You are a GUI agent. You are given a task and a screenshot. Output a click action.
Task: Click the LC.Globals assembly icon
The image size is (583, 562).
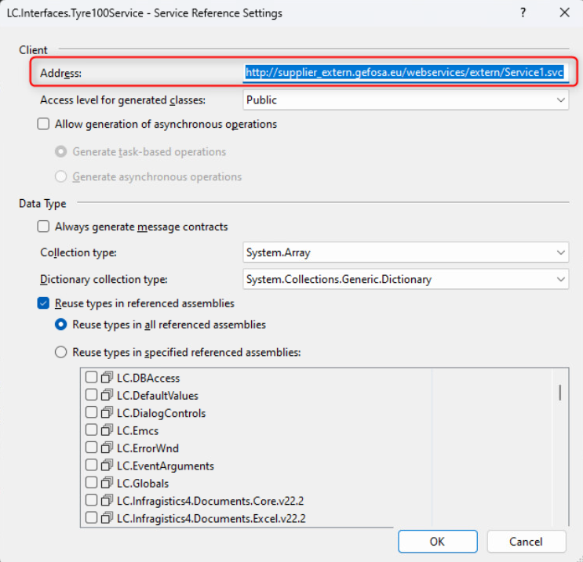(x=107, y=483)
